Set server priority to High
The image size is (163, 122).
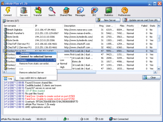(62, 67)
